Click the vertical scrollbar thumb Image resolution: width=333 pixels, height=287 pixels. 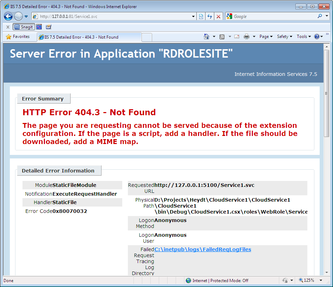pyautogui.click(x=326, y=93)
